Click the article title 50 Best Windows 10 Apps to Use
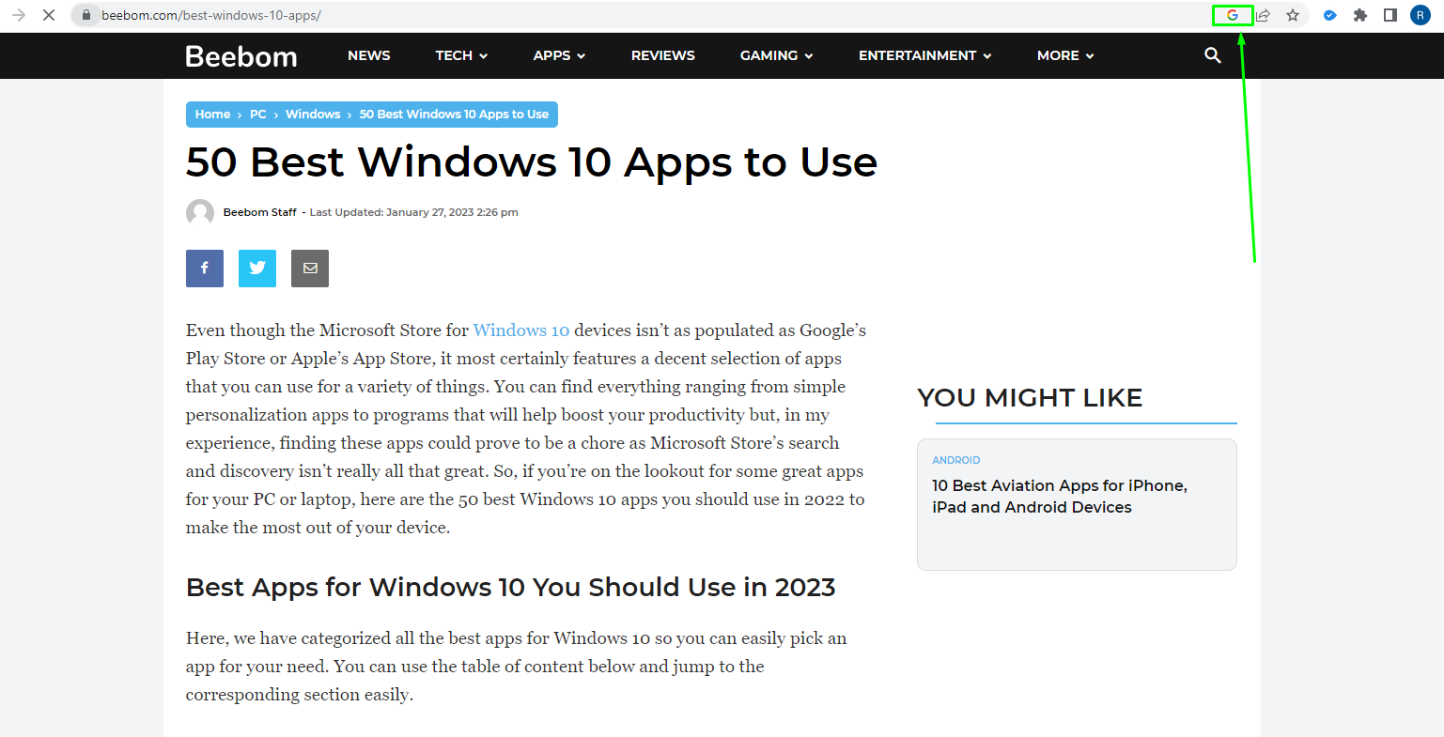 click(x=532, y=162)
